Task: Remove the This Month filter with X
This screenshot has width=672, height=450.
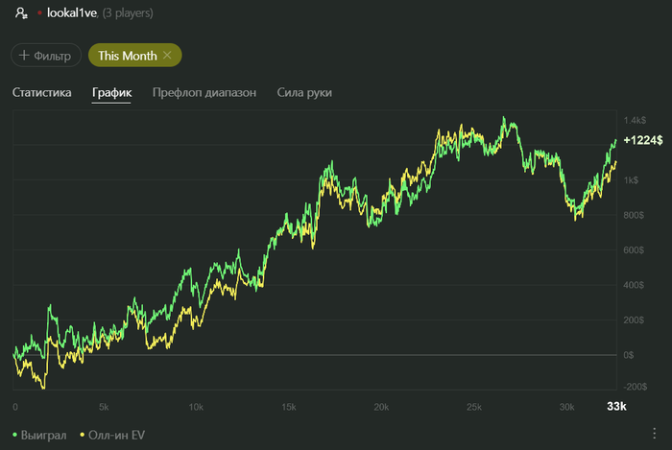Action: (167, 56)
